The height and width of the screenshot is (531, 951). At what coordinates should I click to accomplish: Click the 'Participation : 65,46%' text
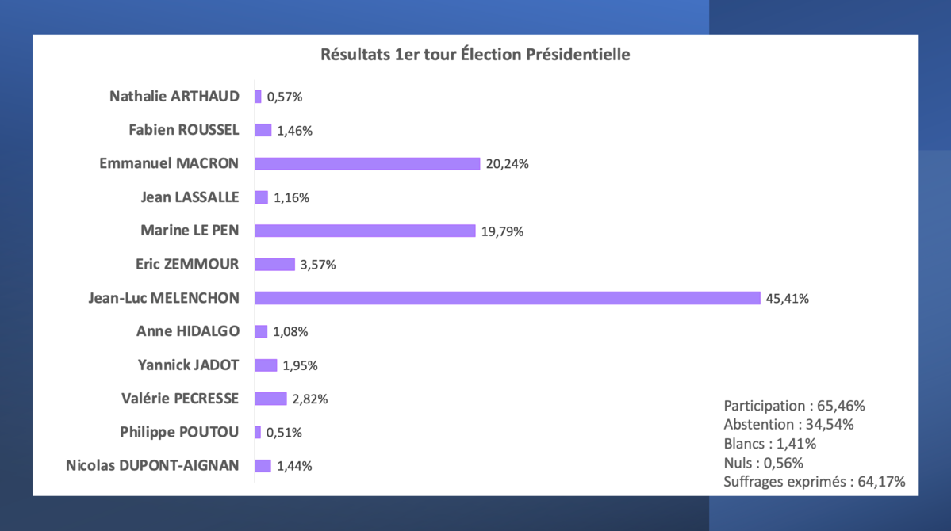[x=794, y=406]
